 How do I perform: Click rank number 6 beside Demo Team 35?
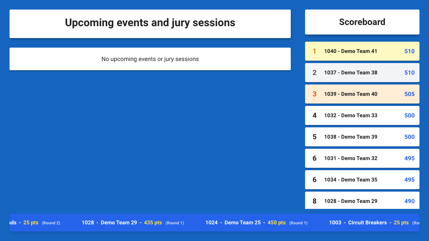[314, 180]
